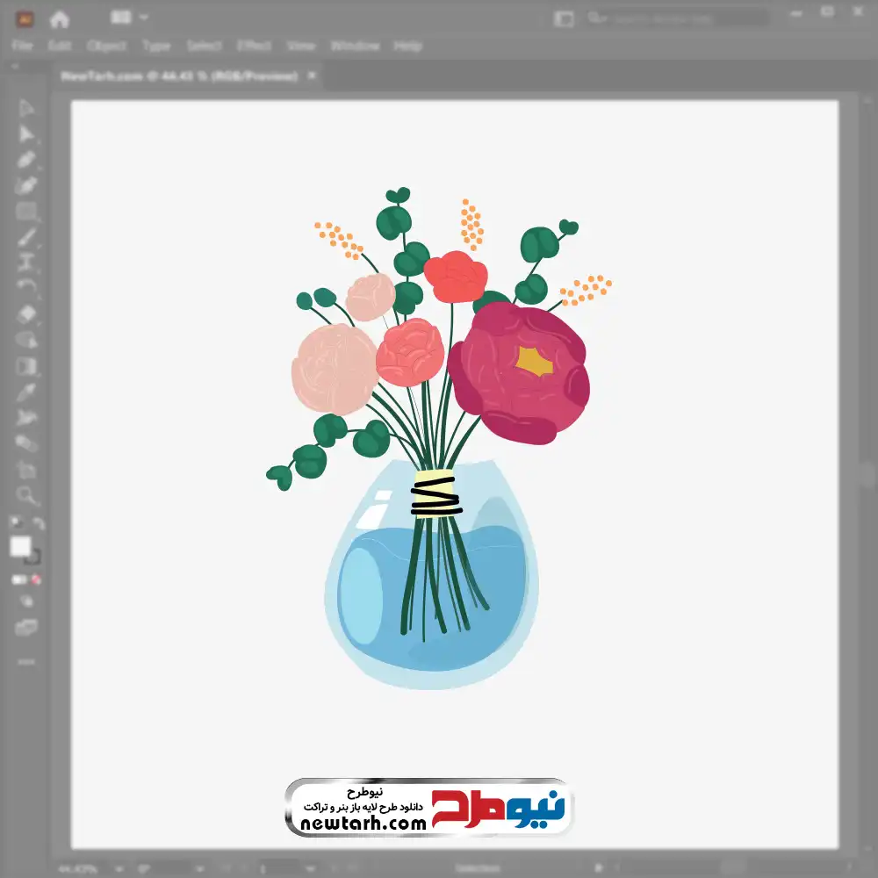Select the Direct Selection tool
The height and width of the screenshot is (878, 878).
26,133
